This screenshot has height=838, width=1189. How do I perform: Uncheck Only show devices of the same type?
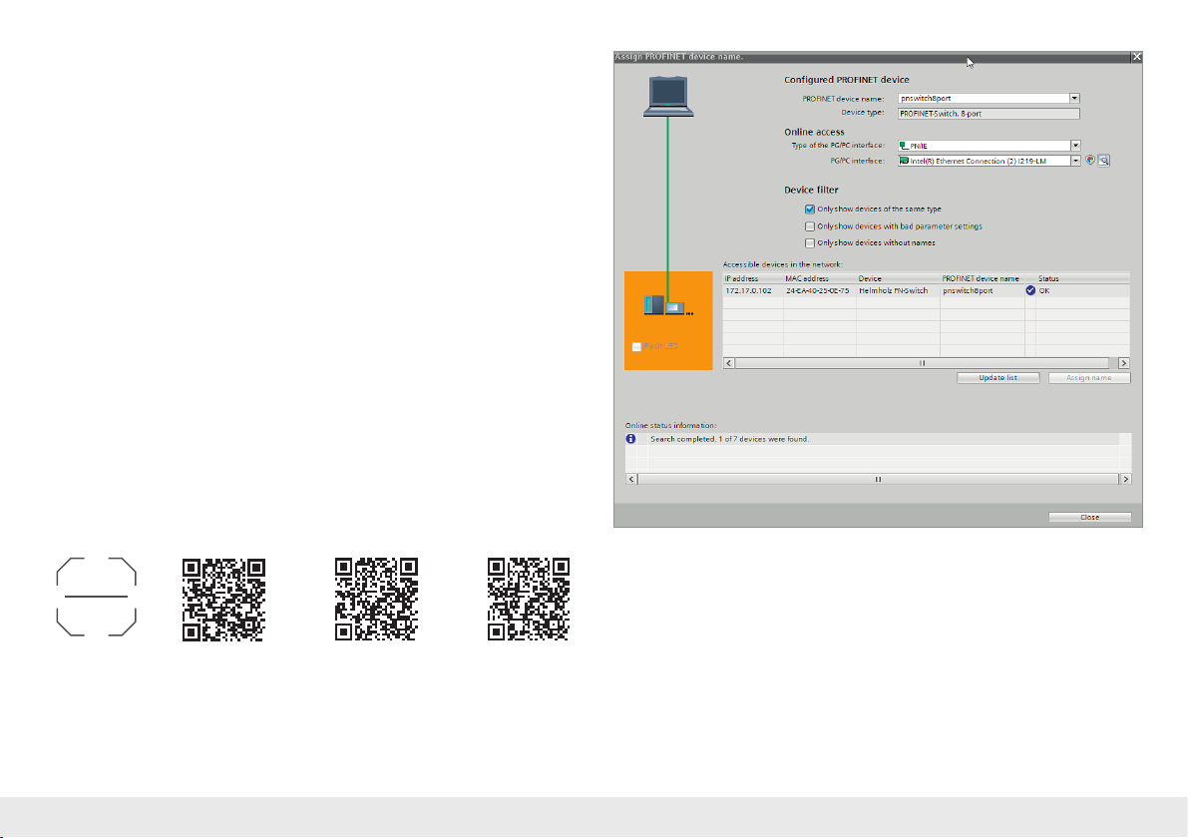[x=810, y=209]
